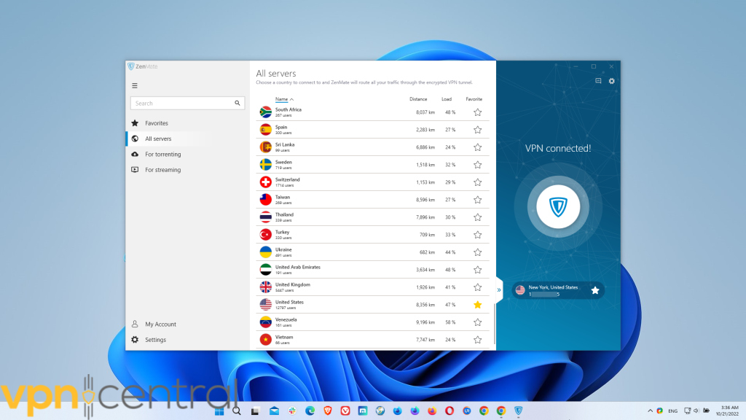Favorite the United Kingdom server
The image size is (746, 420).
(478, 287)
